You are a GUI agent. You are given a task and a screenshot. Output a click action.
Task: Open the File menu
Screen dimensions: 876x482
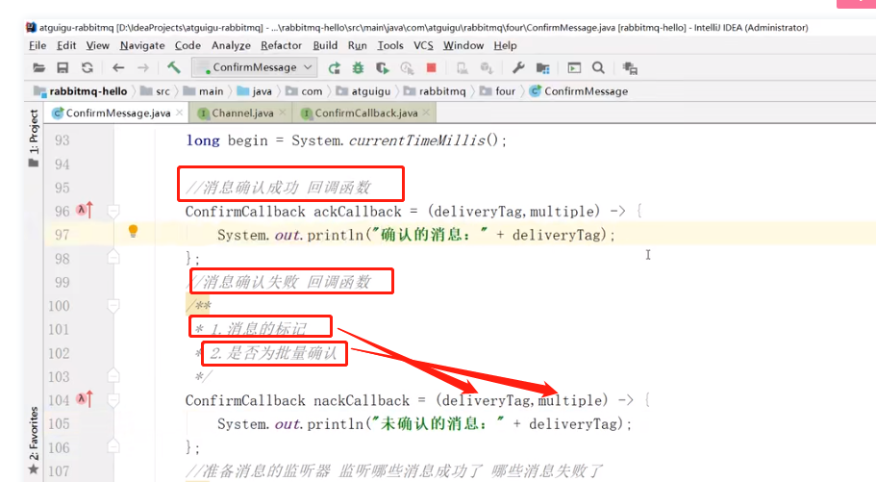38,45
